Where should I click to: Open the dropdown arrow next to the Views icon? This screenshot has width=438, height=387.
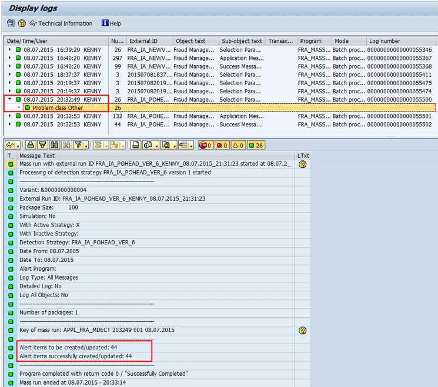click(156, 146)
